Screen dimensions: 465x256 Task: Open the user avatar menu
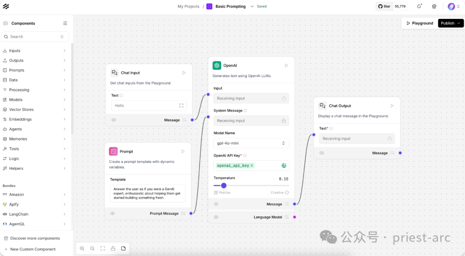(451, 6)
